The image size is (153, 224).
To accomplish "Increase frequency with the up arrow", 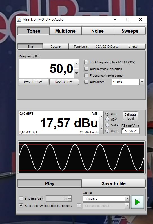I will pyautogui.click(x=77, y=63).
